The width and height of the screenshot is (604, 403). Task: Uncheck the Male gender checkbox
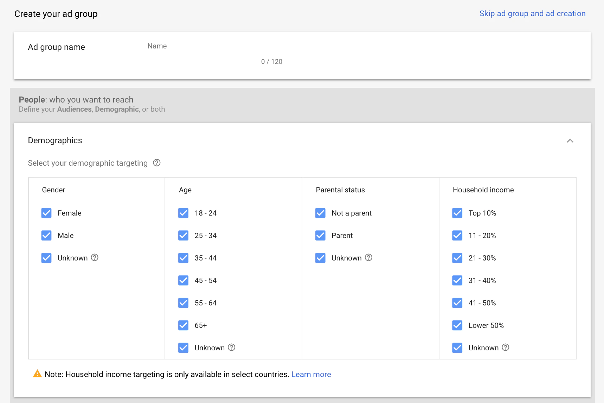[46, 236]
